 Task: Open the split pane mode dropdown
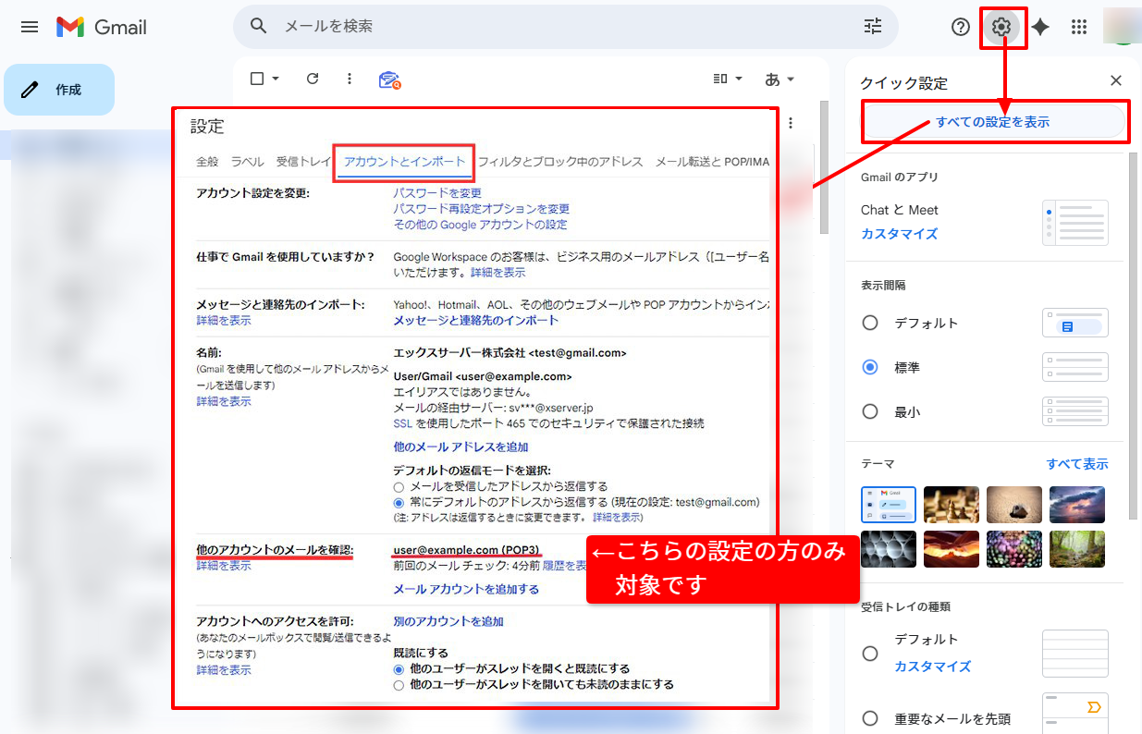coord(728,79)
